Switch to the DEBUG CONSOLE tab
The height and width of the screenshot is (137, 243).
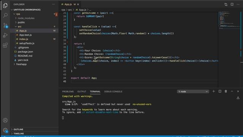tap(113, 91)
